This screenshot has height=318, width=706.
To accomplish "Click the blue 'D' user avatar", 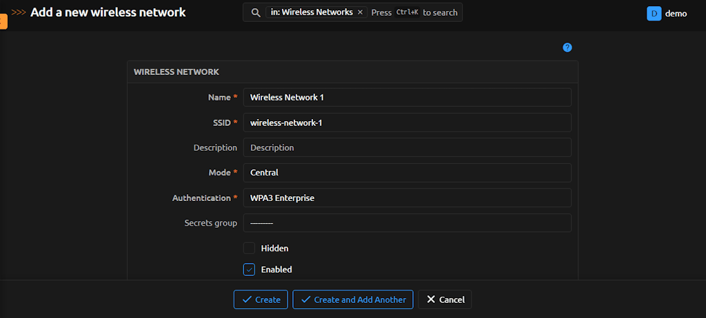I will pos(654,13).
